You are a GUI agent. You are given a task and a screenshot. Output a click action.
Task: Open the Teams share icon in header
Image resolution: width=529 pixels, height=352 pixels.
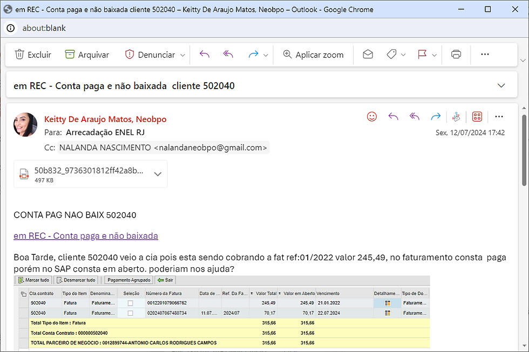(456, 117)
